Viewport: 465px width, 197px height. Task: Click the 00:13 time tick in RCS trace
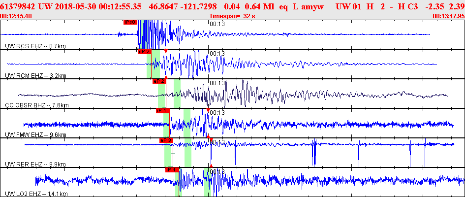(x=217, y=24)
